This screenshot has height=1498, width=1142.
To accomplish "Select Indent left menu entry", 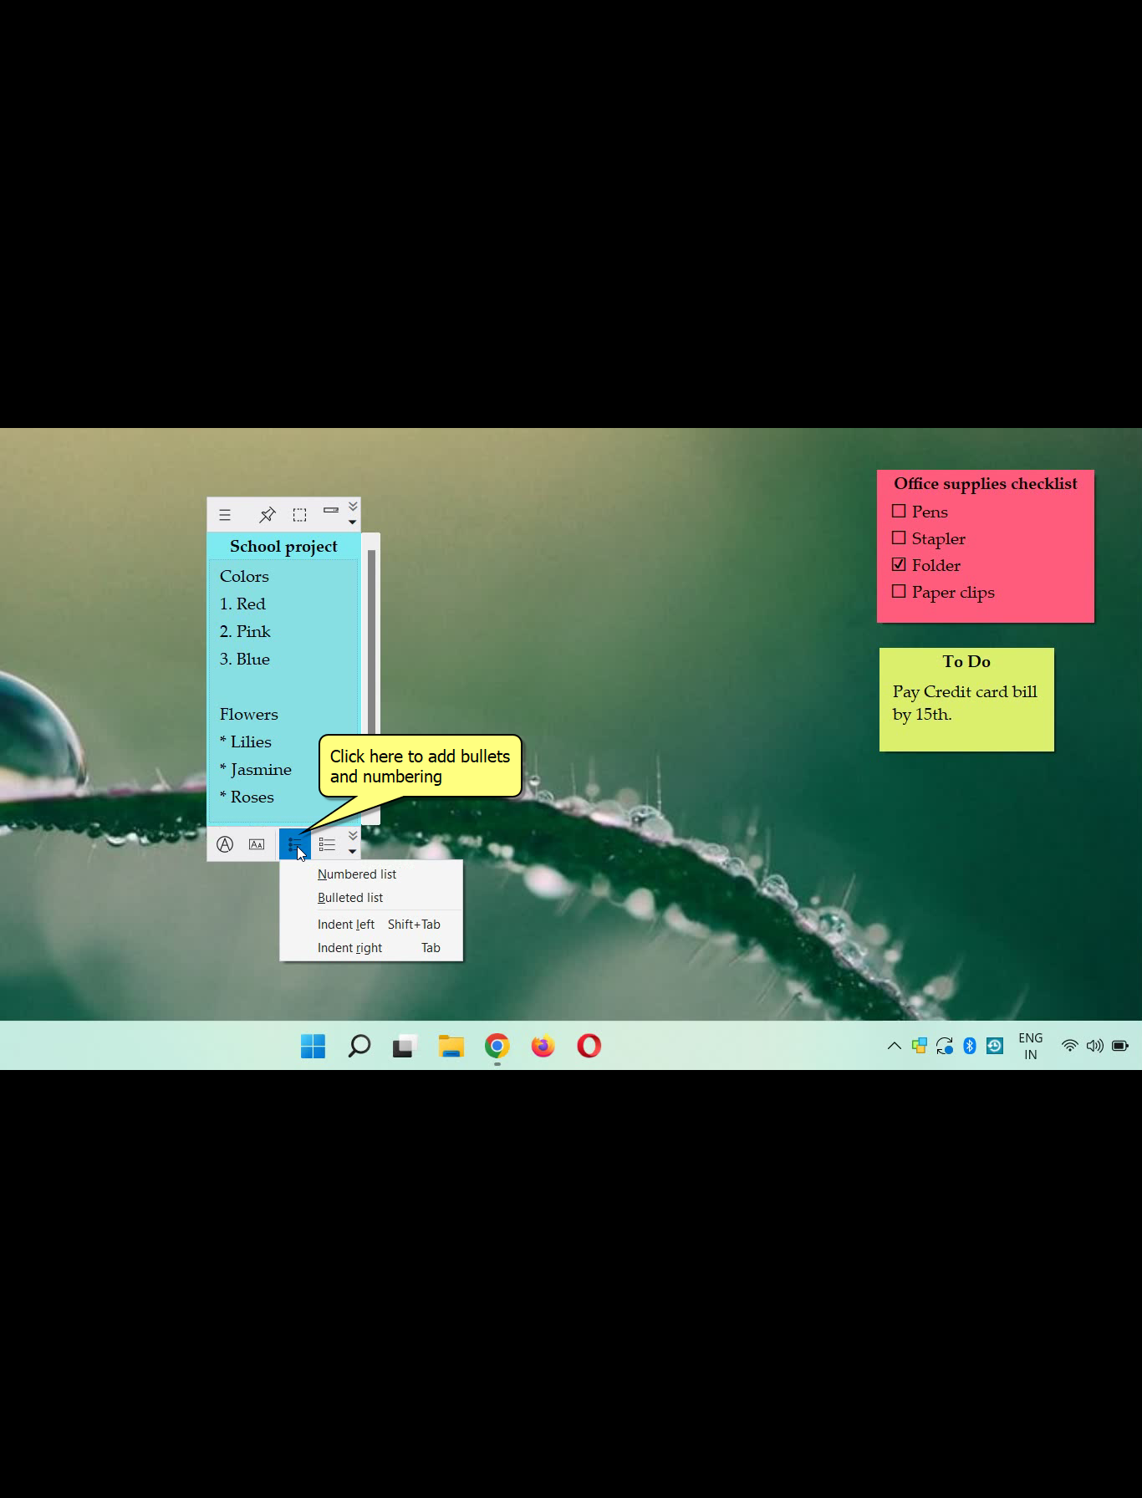I will (x=371, y=925).
